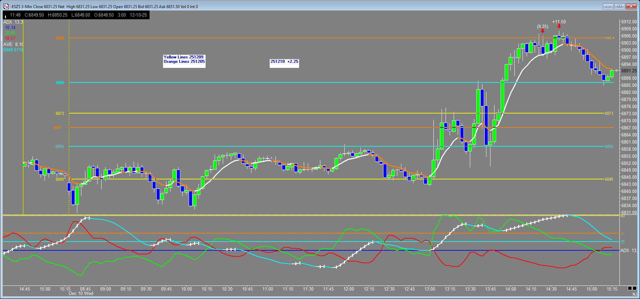Viewport: 640px width, 299px height.
Task: Click the 6912.00 value on the price scale
Action: [x=629, y=22]
